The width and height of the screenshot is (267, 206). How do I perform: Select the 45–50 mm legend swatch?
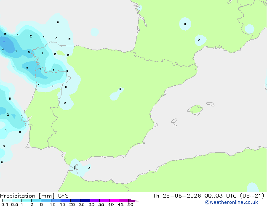click(x=124, y=201)
